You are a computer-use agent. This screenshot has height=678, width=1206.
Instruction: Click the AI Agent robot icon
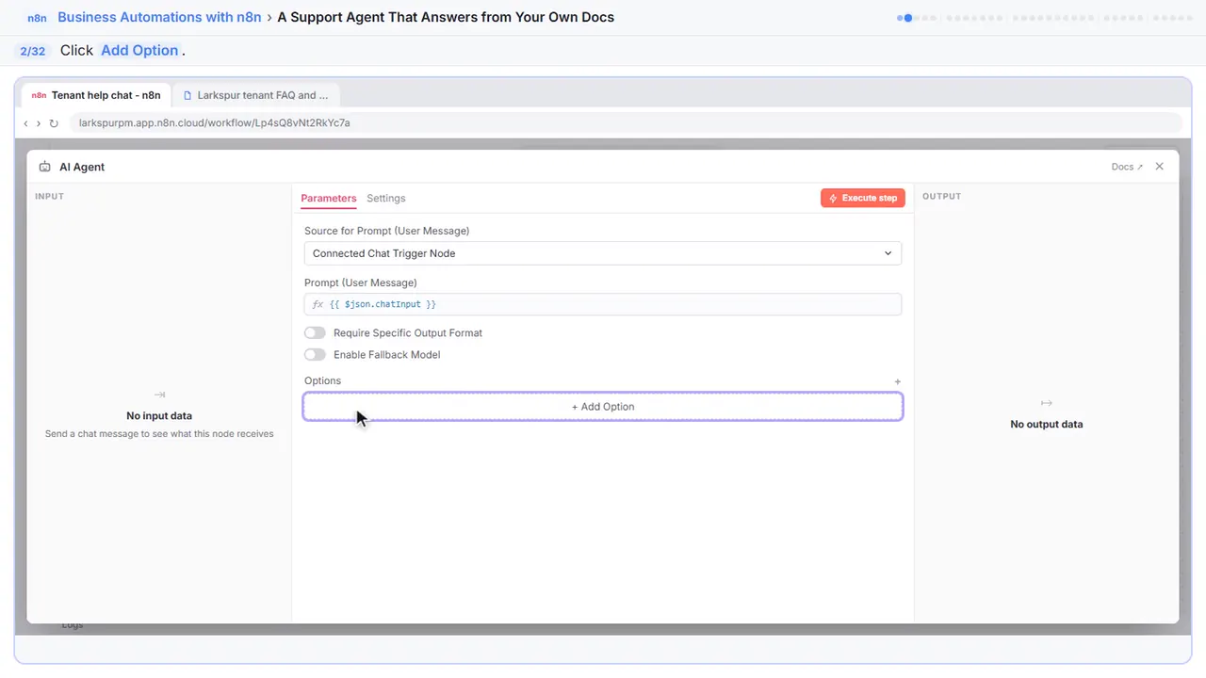(x=44, y=167)
